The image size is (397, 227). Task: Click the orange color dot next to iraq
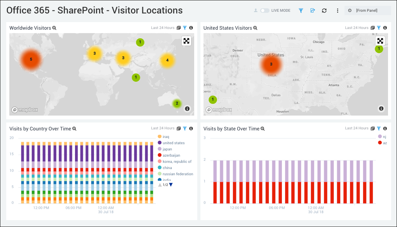[160, 137]
